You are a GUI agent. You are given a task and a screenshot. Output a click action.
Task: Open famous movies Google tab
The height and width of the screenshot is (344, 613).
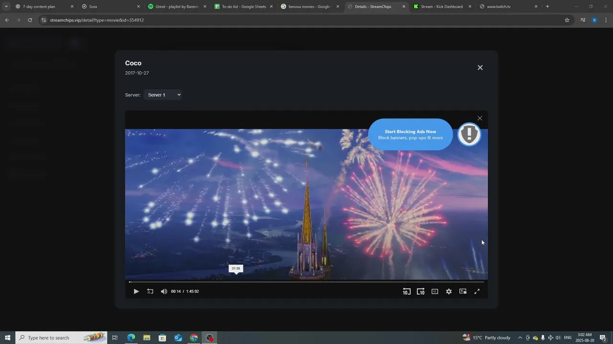tap(309, 7)
